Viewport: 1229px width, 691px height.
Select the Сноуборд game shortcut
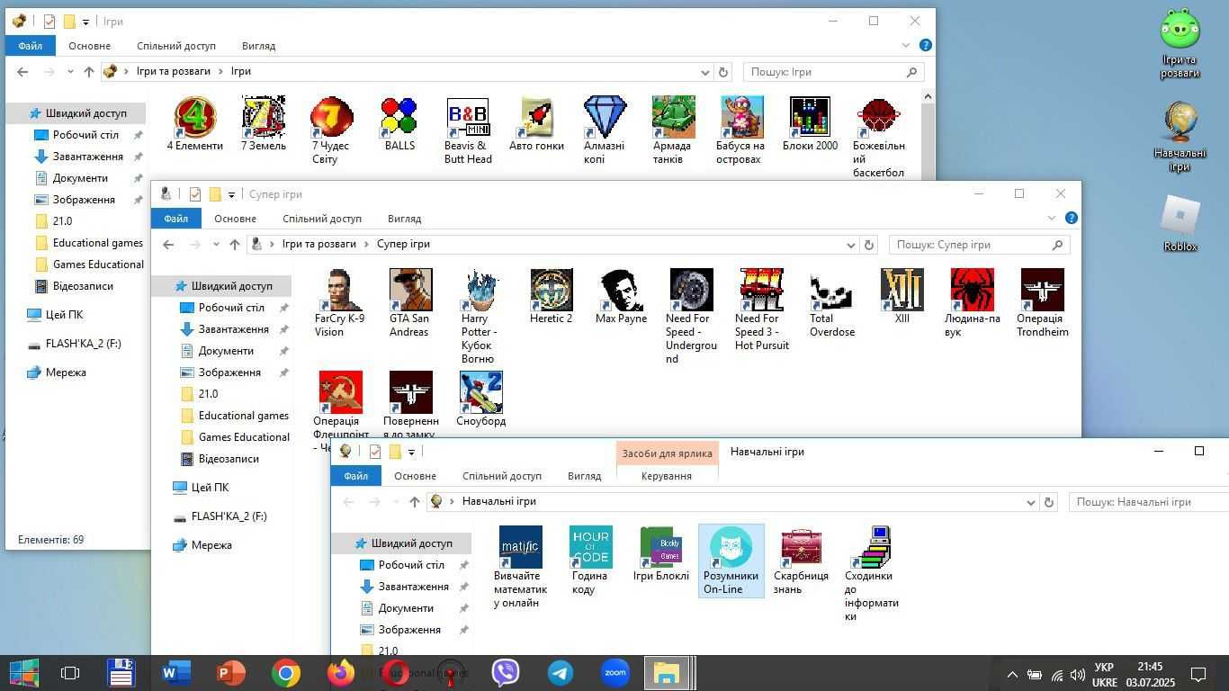click(480, 399)
